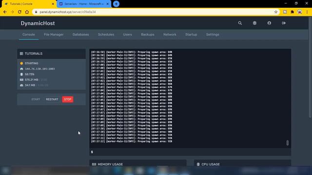Open the Startup tab
Screen dimensions: 312x175
(191, 35)
